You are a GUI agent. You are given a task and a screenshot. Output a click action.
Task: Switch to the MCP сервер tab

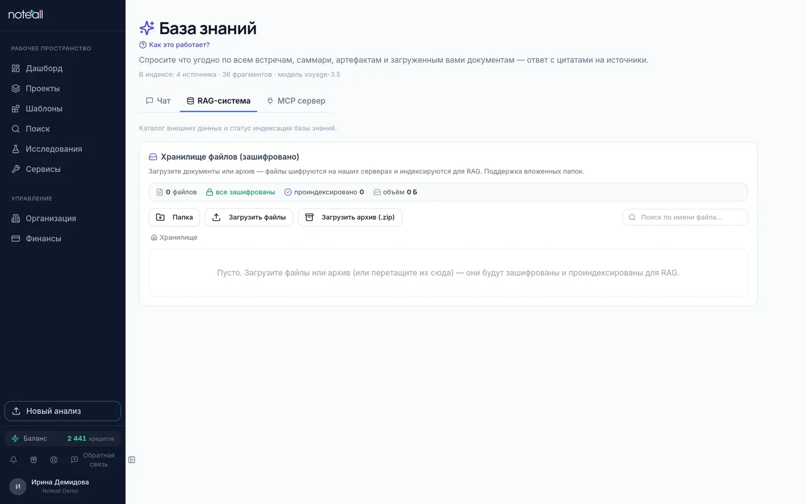tap(296, 101)
